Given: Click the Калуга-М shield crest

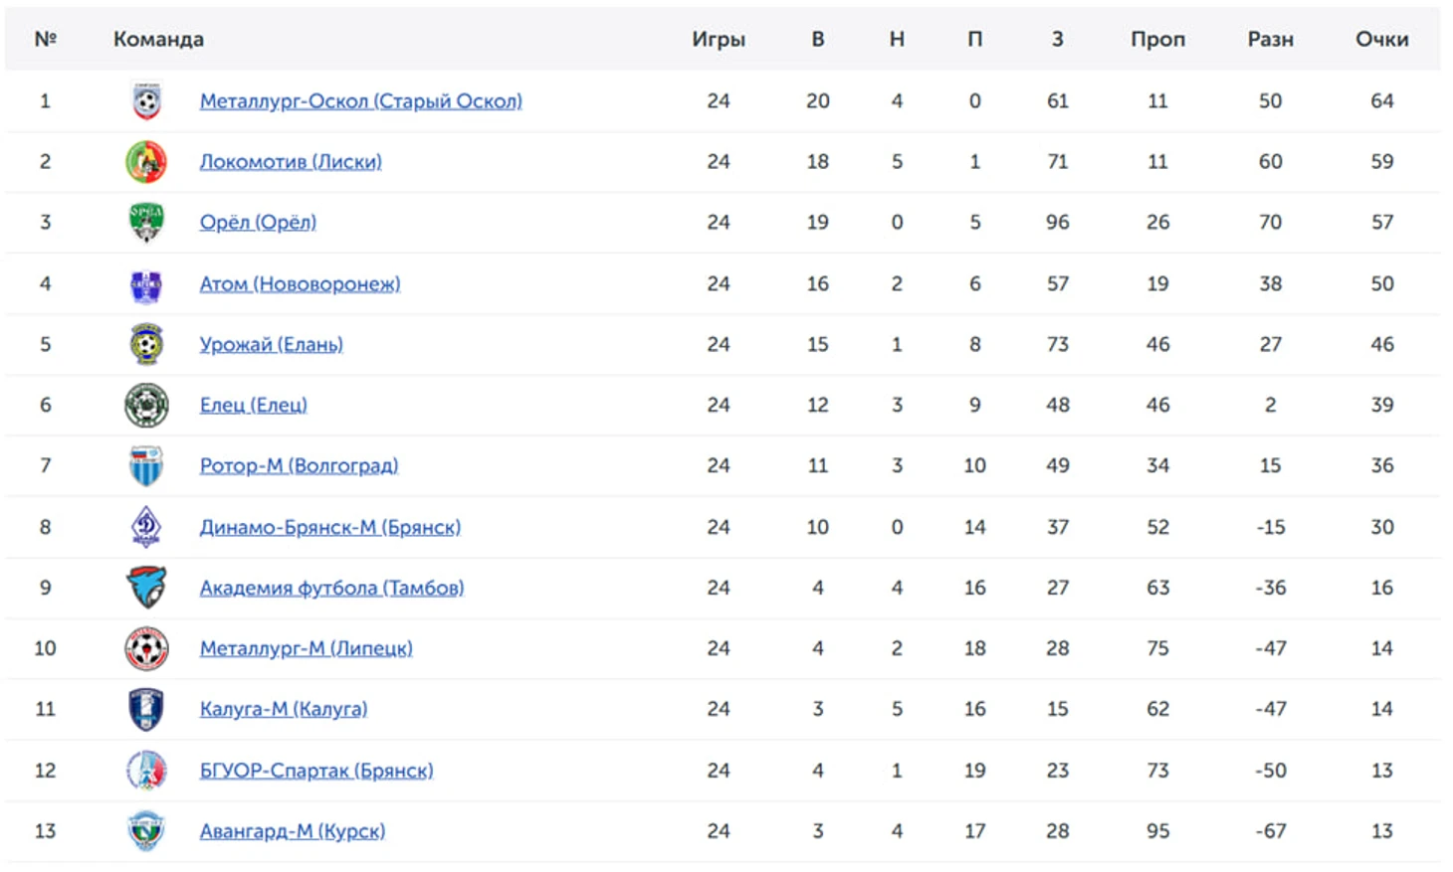Looking at the screenshot, I should (x=146, y=709).
